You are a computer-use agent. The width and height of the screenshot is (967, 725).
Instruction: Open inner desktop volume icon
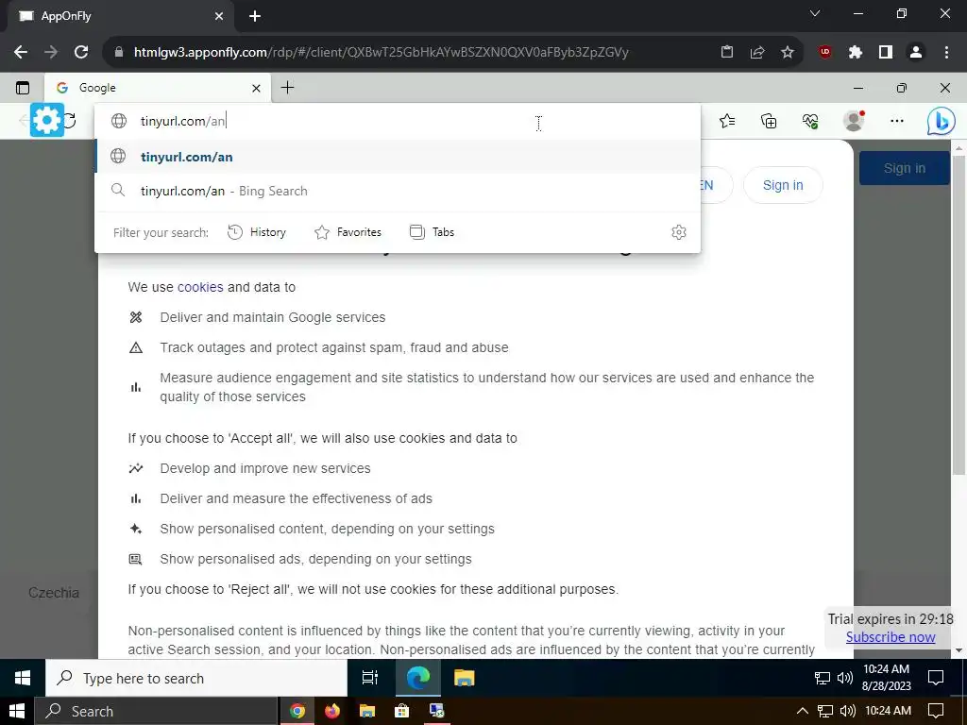pos(845,678)
